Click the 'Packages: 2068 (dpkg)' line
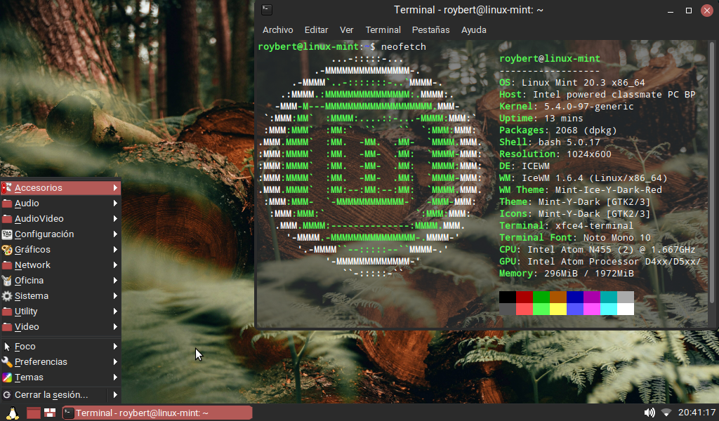This screenshot has height=421, width=719. tap(558, 130)
